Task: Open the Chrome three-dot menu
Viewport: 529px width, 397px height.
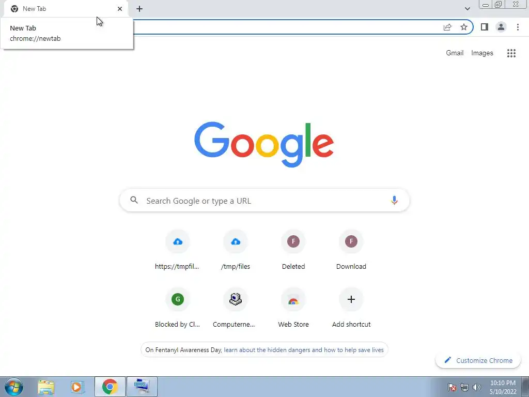Action: (518, 27)
